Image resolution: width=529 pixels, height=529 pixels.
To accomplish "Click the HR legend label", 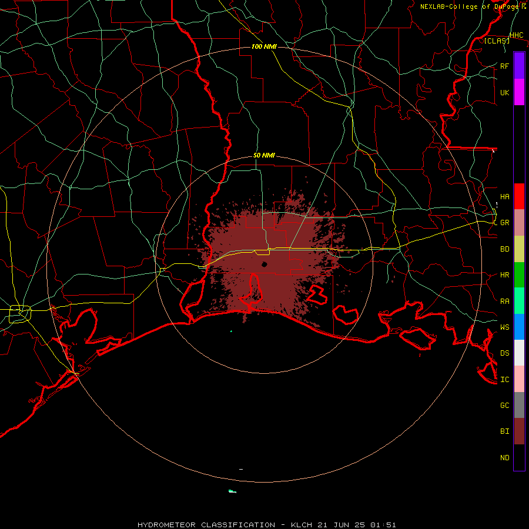I will (504, 275).
